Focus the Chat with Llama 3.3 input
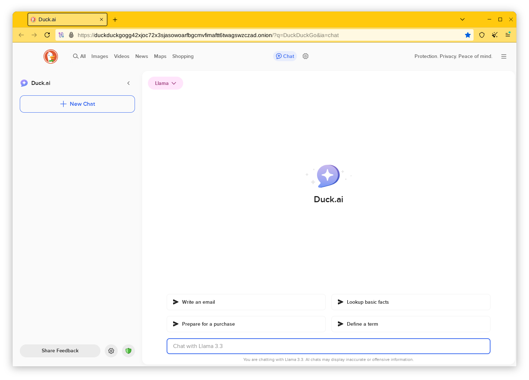The width and height of the screenshot is (529, 380). (x=329, y=346)
